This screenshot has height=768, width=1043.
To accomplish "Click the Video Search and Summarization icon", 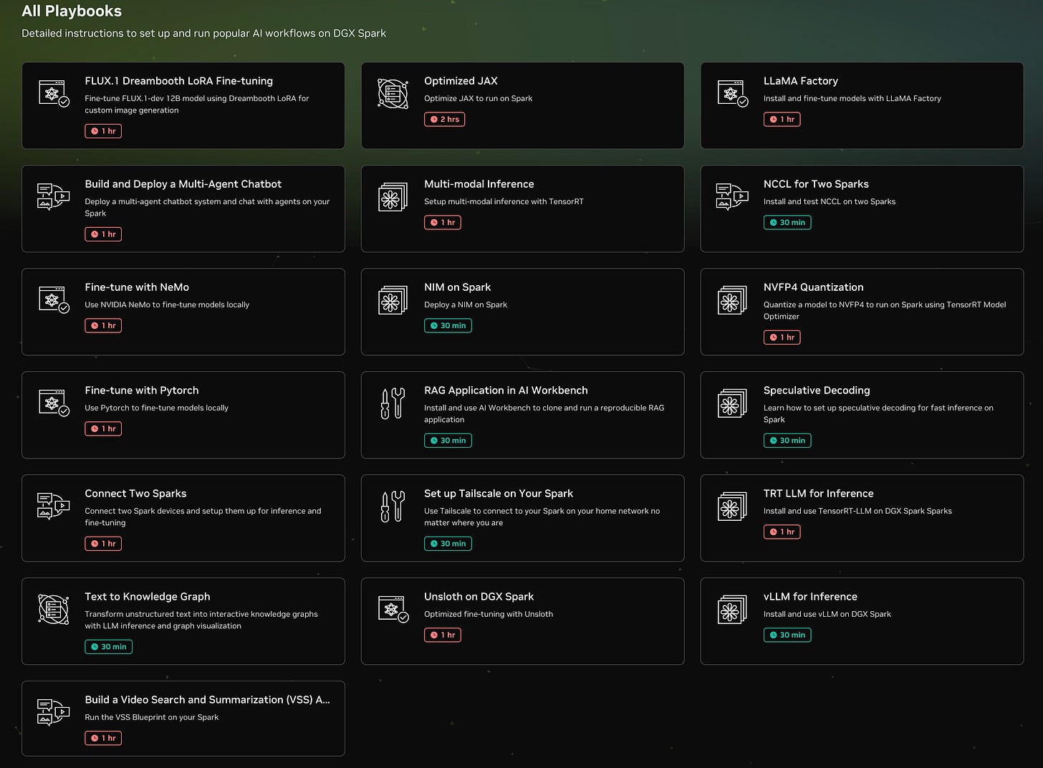I will pyautogui.click(x=54, y=712).
